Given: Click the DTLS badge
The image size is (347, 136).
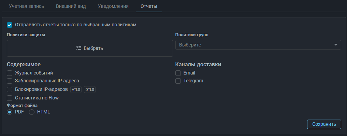Looking at the screenshot, I should (90, 90).
